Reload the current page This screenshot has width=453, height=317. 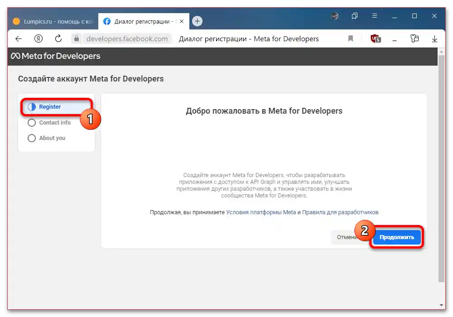click(x=58, y=39)
